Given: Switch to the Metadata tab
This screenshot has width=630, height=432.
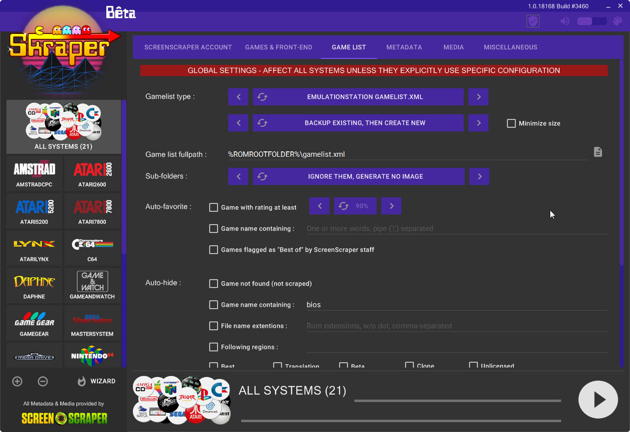Looking at the screenshot, I should 404,47.
